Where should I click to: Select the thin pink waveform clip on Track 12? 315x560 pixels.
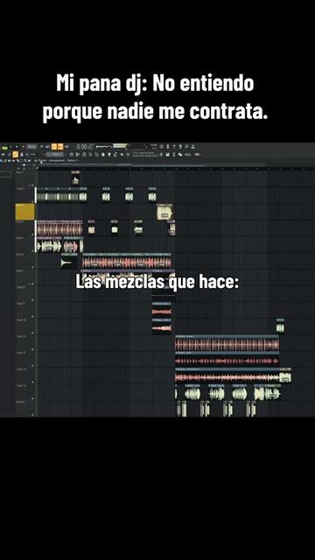(227, 360)
